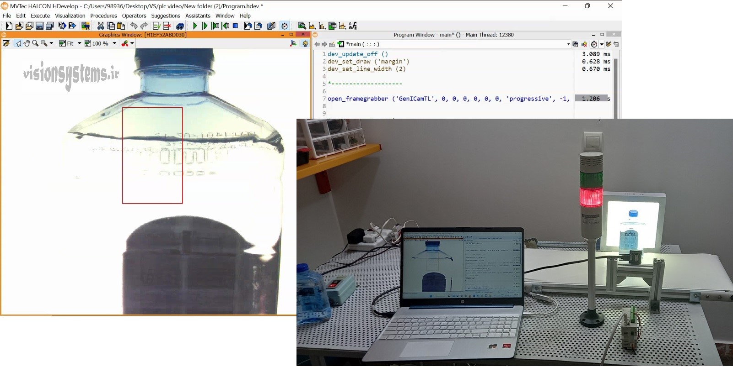Screen dimensions: 733x367
Task: Click code line open_framegrabber in editor
Action: tap(448, 99)
